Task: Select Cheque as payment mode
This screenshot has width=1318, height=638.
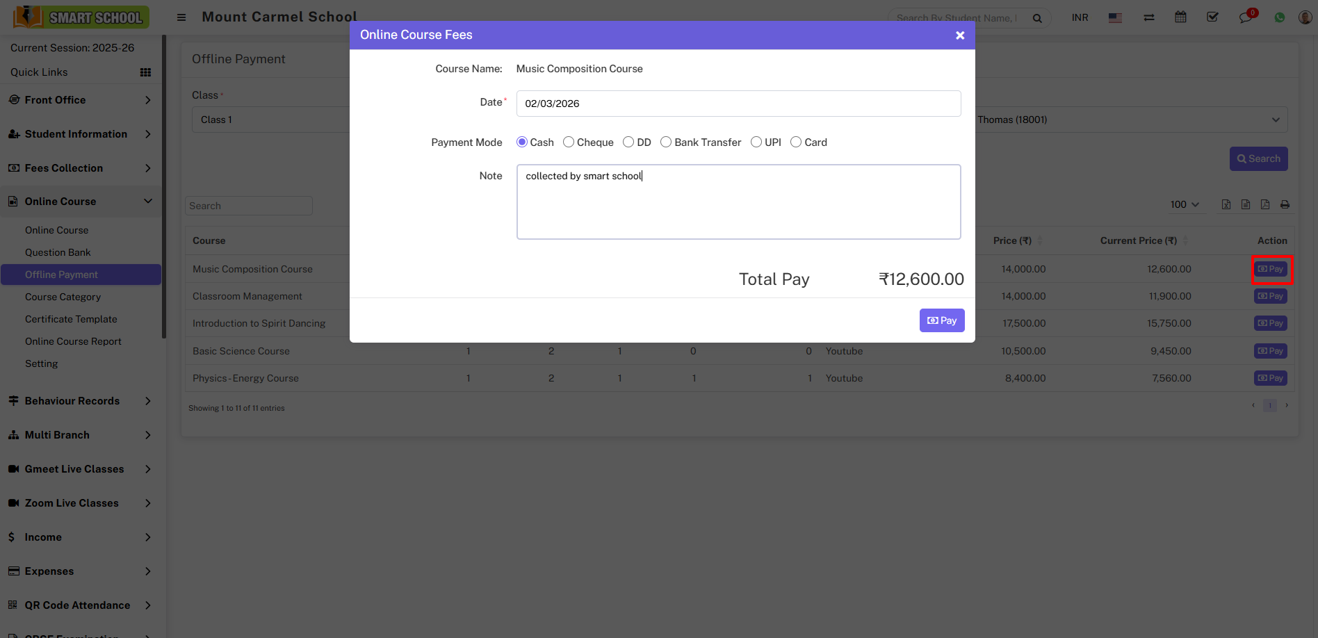Action: (x=569, y=142)
